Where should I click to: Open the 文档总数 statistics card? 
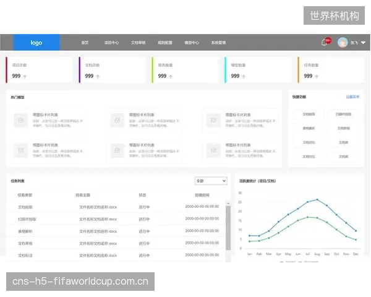click(112, 70)
